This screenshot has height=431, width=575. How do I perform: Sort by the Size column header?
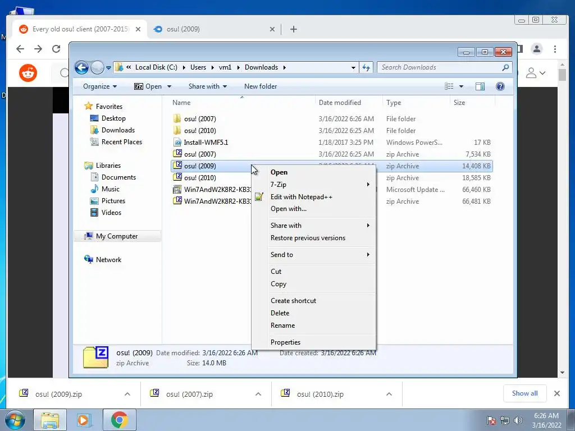point(472,103)
